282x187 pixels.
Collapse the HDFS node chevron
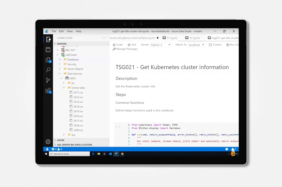pos(62,78)
